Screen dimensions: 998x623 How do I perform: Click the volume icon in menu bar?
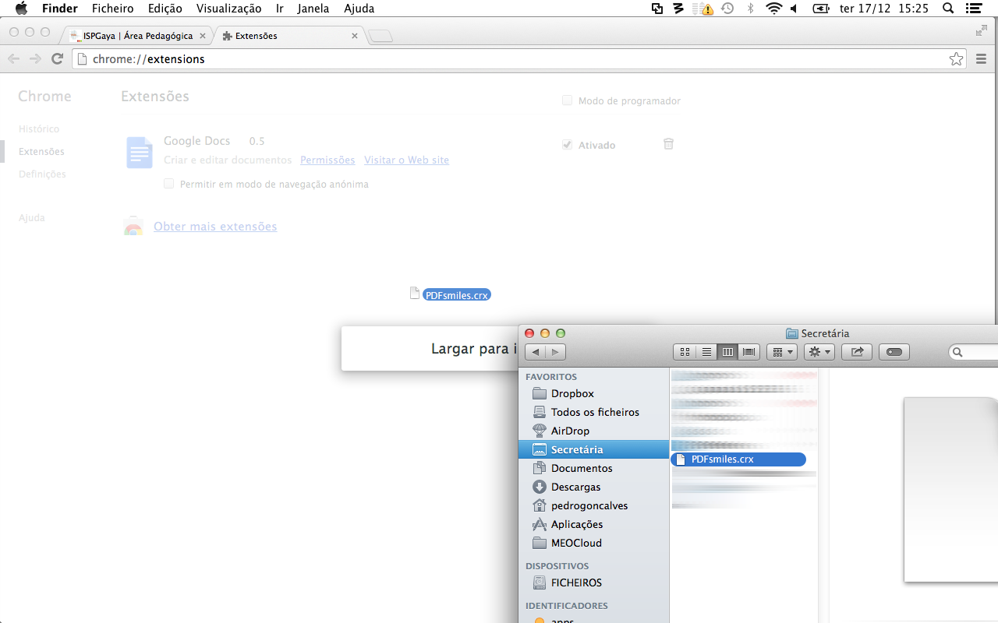(x=794, y=9)
